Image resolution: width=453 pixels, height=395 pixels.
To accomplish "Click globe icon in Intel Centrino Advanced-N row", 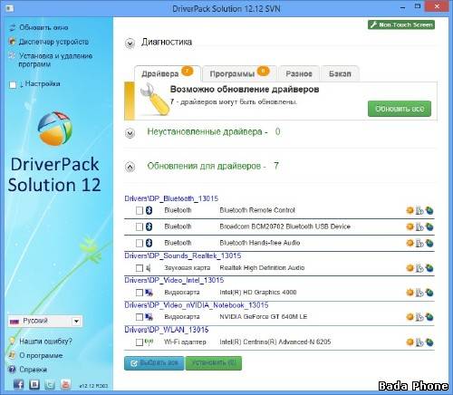I will pos(429,342).
